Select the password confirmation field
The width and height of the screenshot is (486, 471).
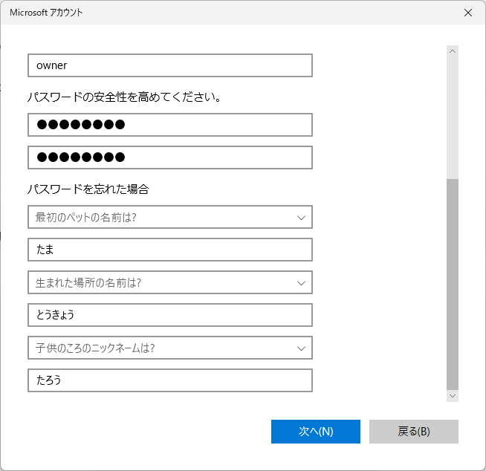pyautogui.click(x=169, y=157)
